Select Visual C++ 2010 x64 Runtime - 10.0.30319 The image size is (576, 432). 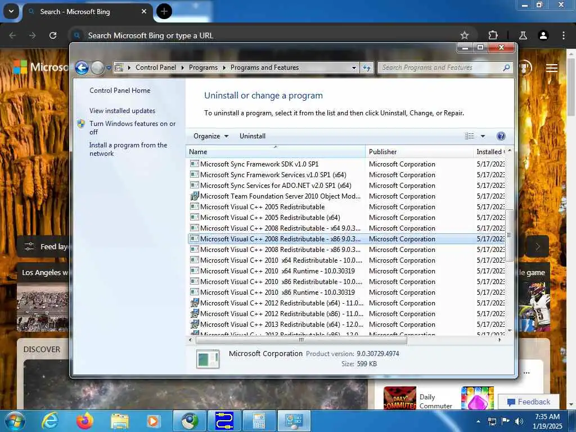click(346, 271)
